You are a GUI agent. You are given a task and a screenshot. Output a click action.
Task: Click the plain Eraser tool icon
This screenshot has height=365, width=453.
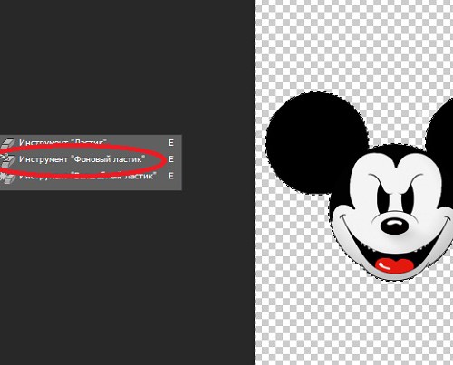pos(7,143)
